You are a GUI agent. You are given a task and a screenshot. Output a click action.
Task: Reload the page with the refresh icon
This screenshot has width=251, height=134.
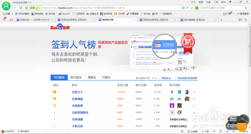[x=21, y=8]
